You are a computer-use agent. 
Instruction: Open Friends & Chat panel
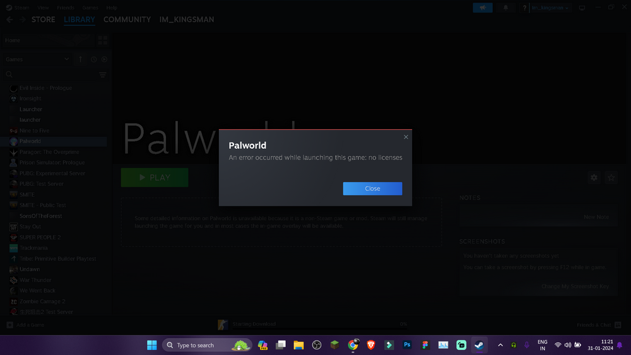599,325
